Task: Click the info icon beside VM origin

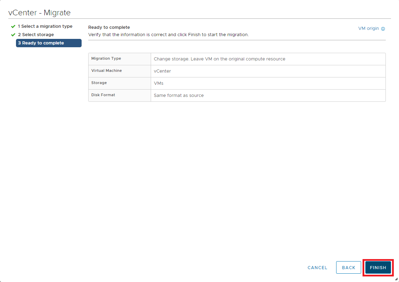Action: 383,29
